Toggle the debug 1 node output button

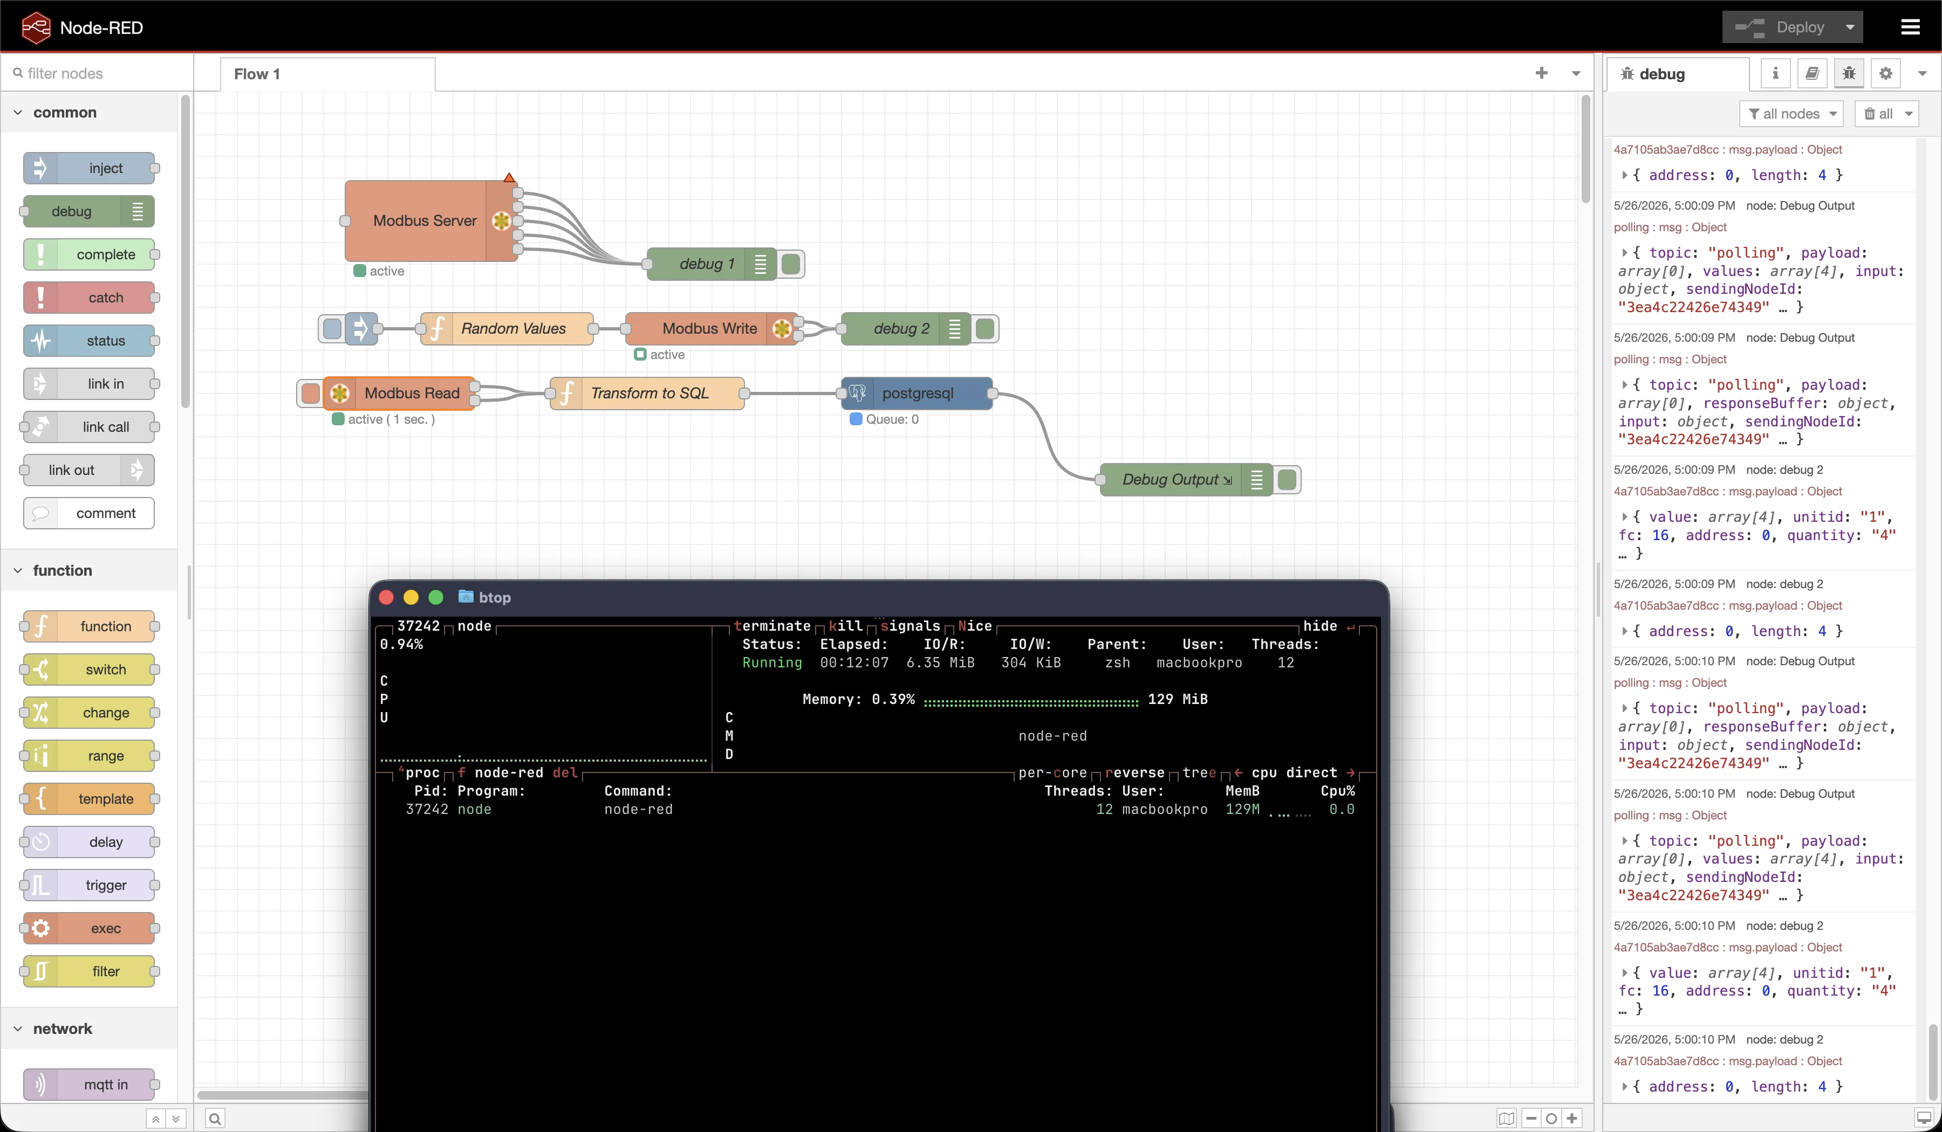(791, 264)
